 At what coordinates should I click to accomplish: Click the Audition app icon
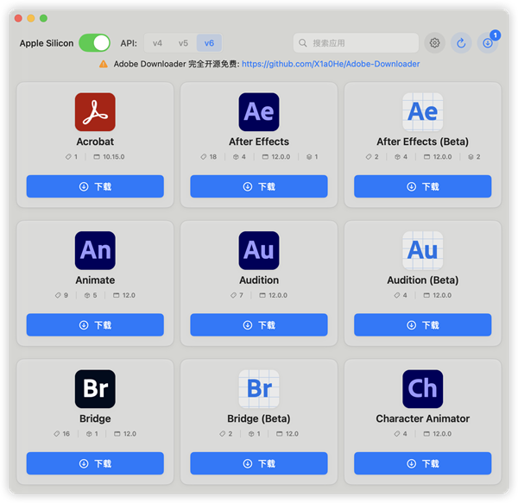tap(259, 251)
